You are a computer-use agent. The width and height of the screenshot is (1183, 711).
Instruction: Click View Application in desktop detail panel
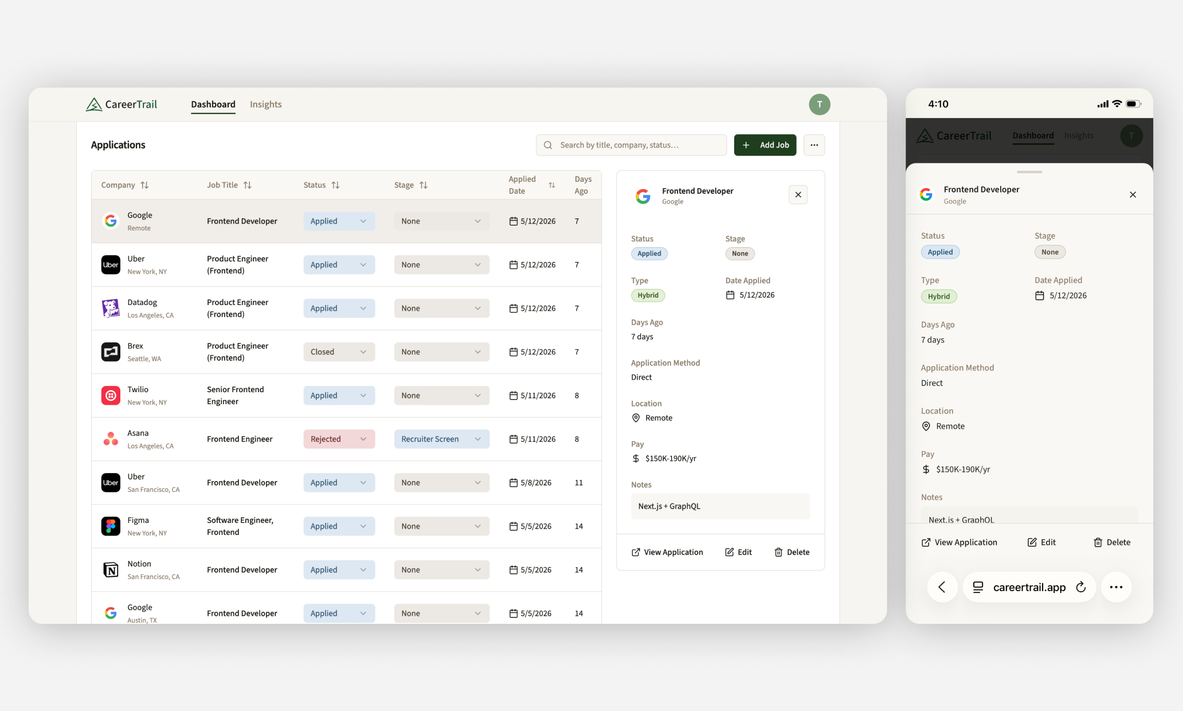pos(667,552)
